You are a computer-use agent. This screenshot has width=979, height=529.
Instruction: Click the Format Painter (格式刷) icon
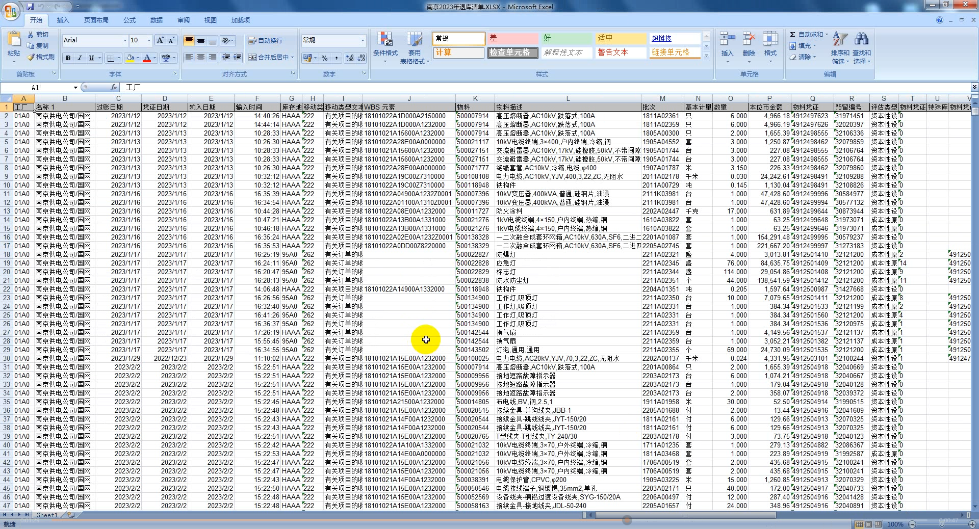(31, 57)
